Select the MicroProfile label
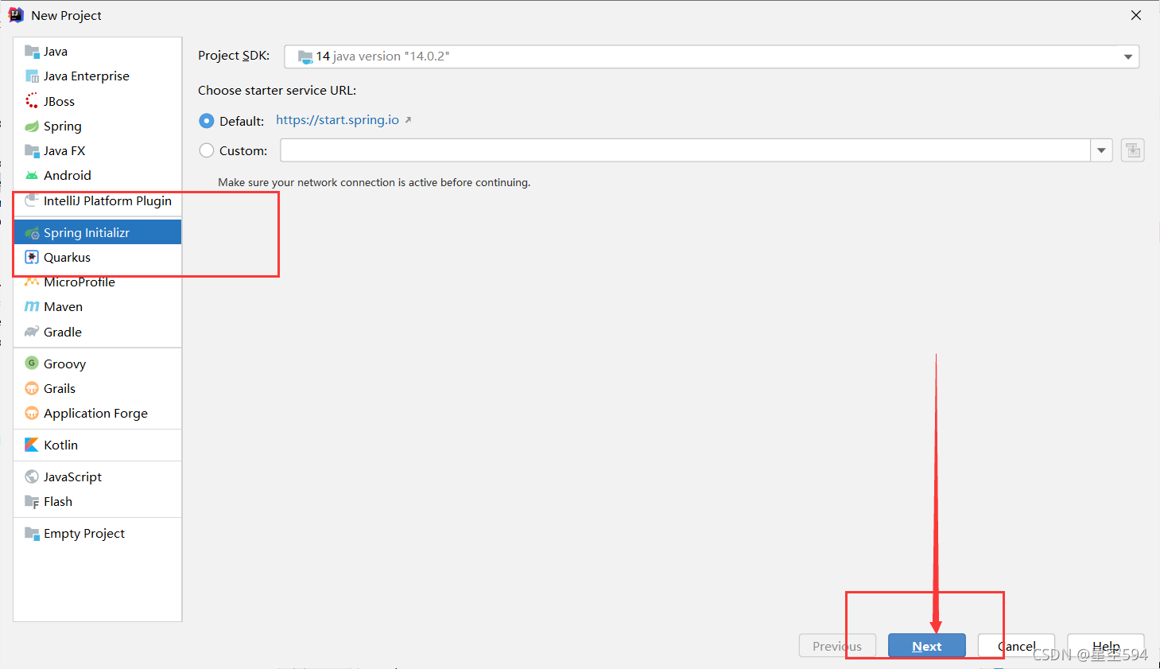Viewport: 1160px width, 669px height. [x=80, y=282]
